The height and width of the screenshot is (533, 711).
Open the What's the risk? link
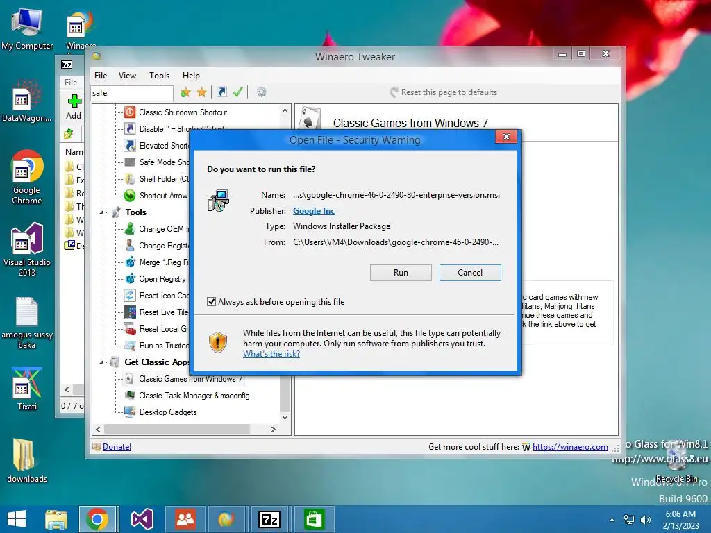tap(271, 354)
